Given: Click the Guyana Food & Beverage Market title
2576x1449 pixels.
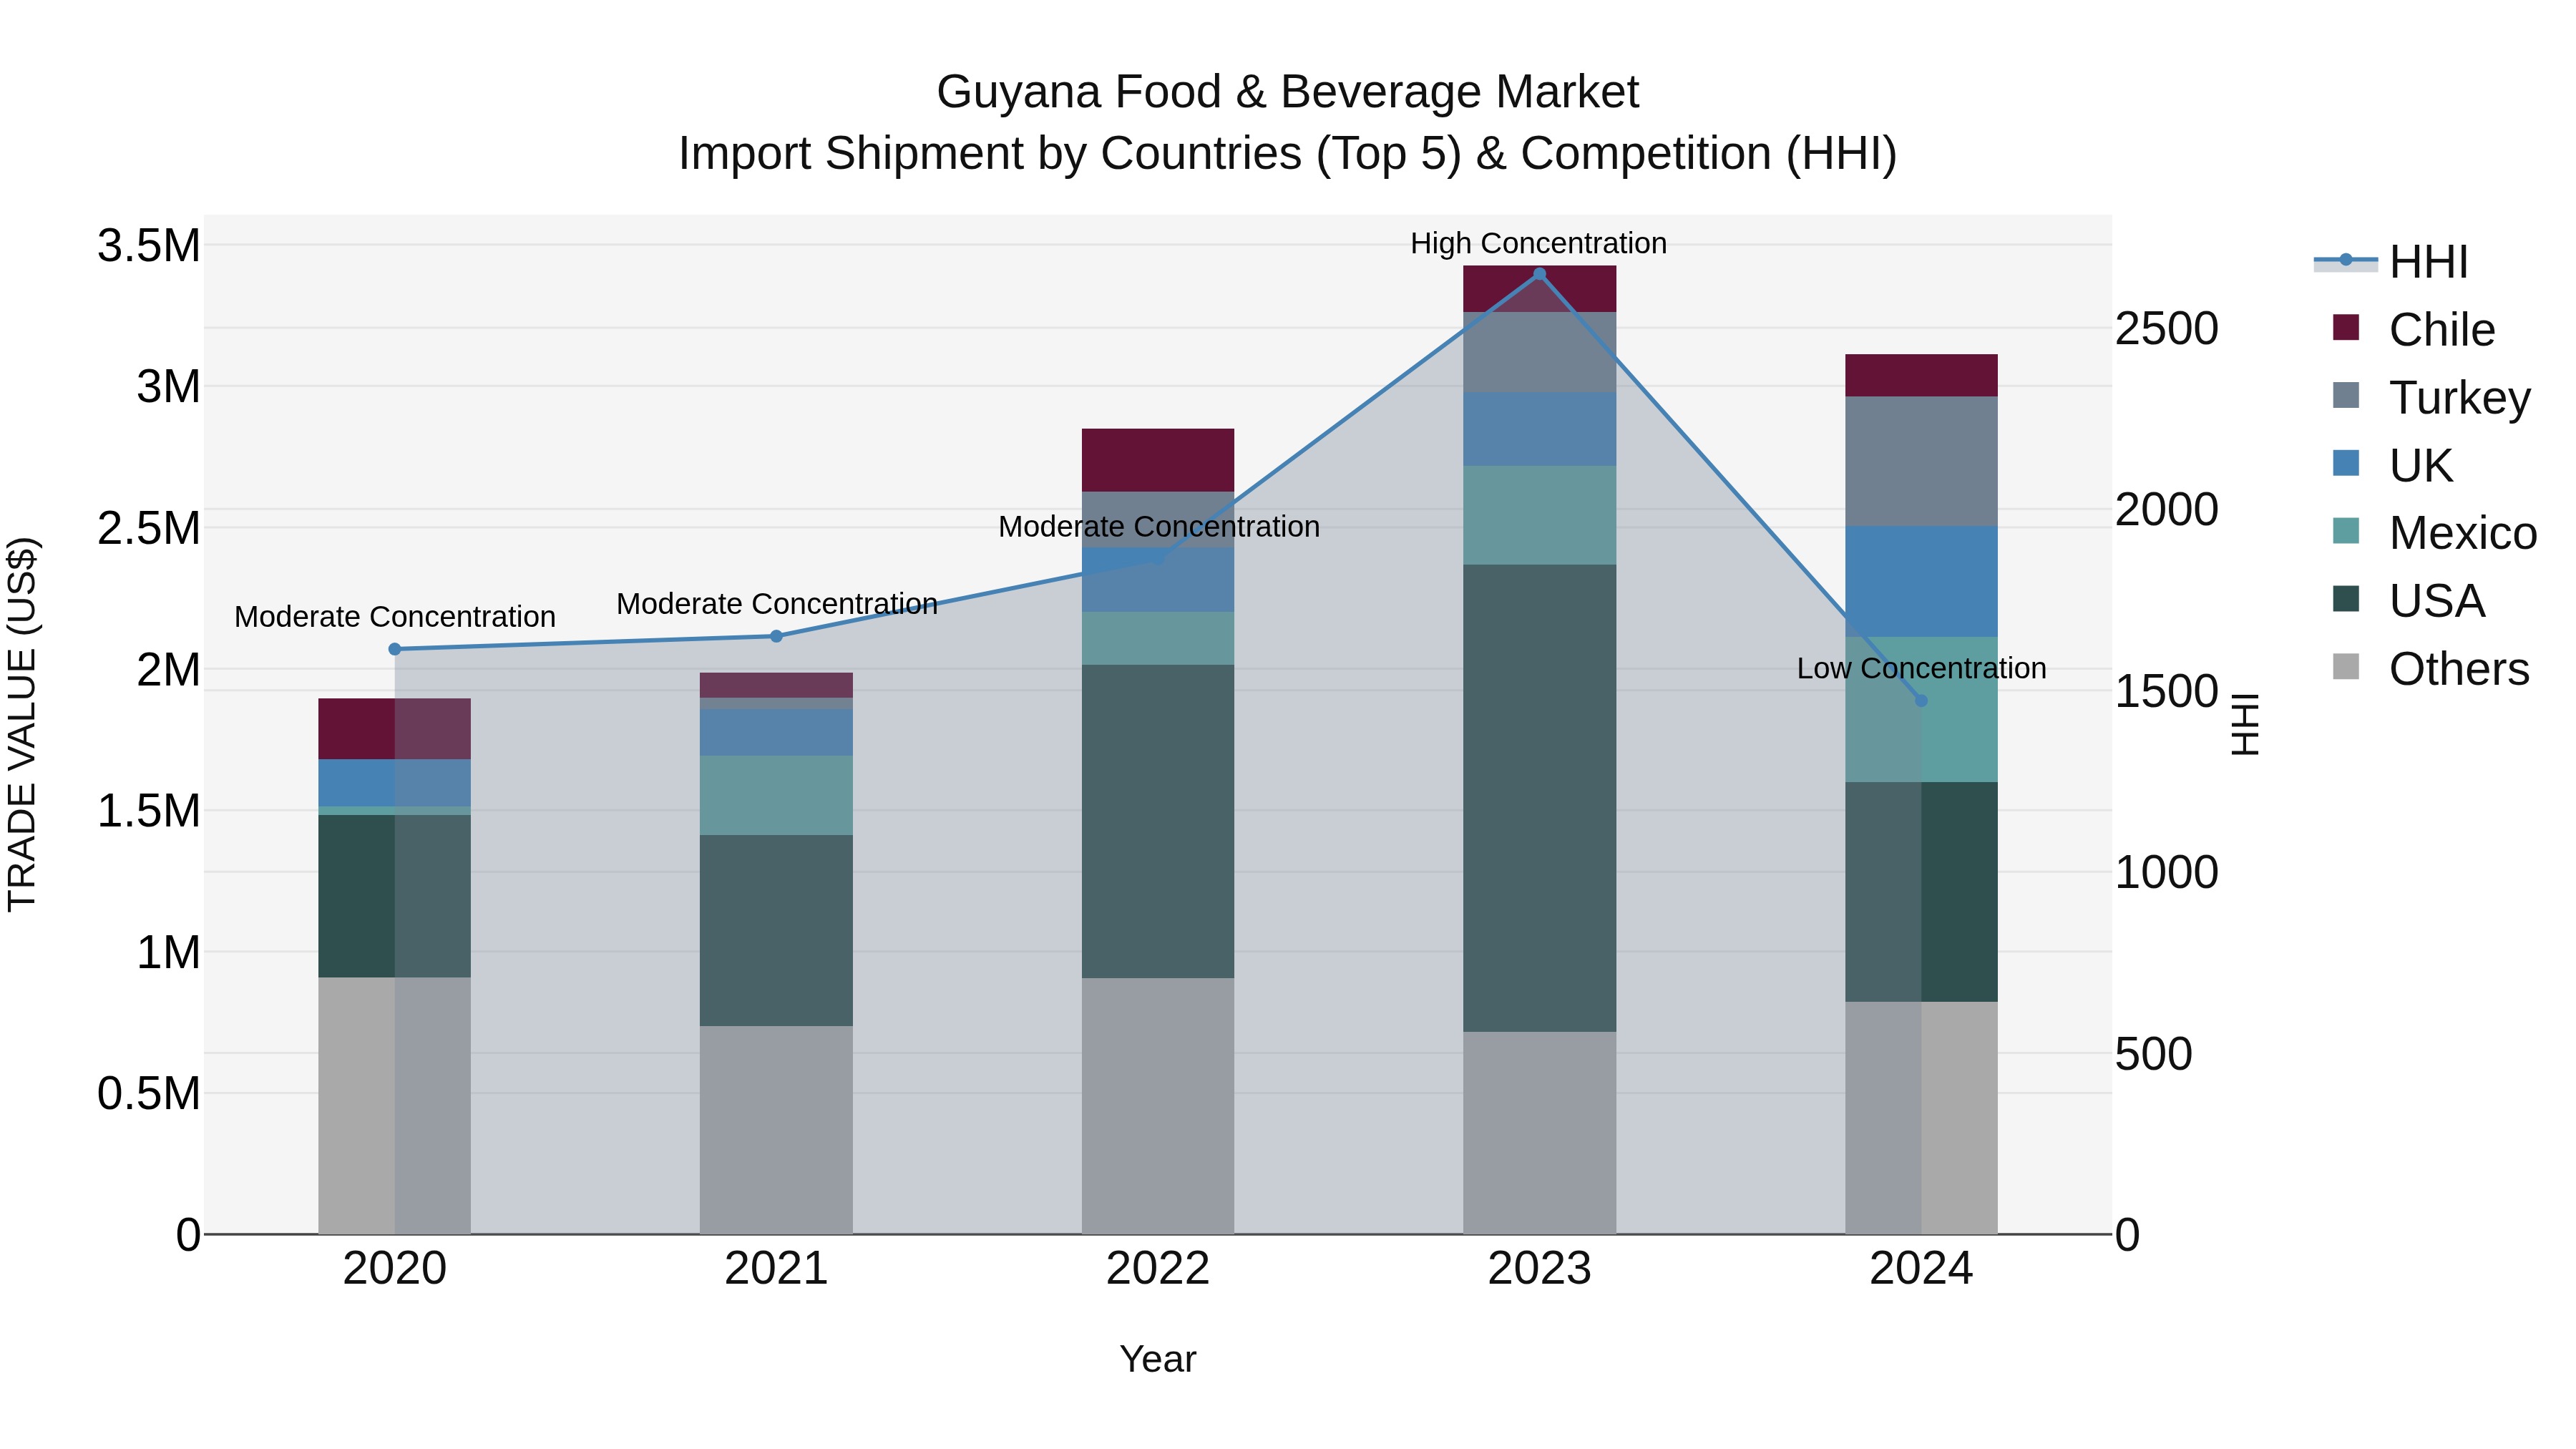Looking at the screenshot, I should 1287,92.
